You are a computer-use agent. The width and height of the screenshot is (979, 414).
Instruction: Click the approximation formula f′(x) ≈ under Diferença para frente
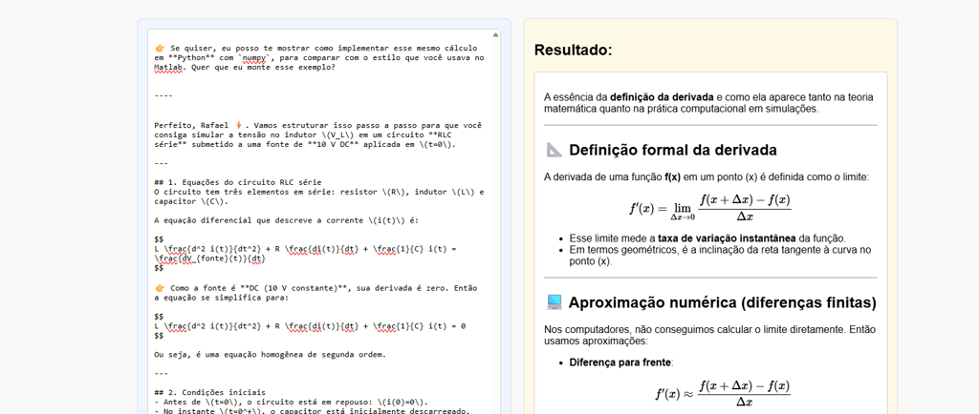tap(723, 393)
